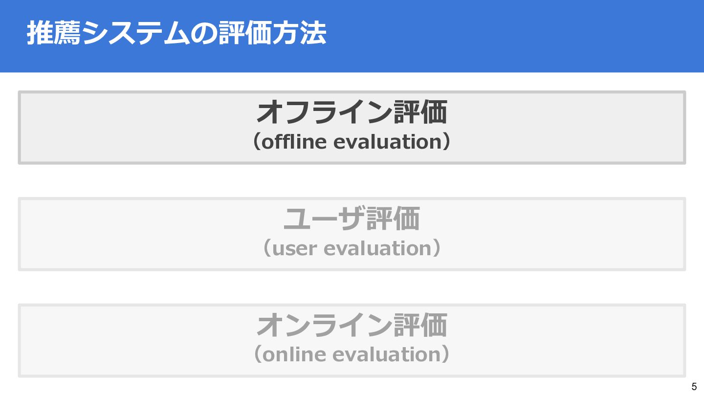
Task: Click "システム" in the slide title
Action: click(x=134, y=34)
